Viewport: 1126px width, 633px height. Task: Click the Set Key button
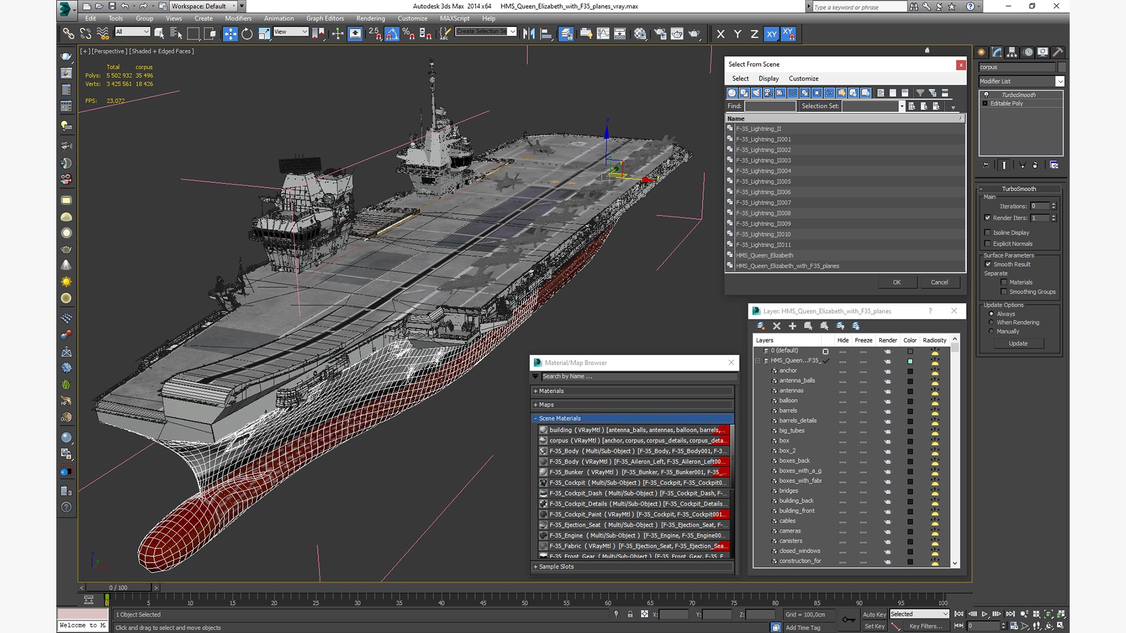(x=874, y=626)
